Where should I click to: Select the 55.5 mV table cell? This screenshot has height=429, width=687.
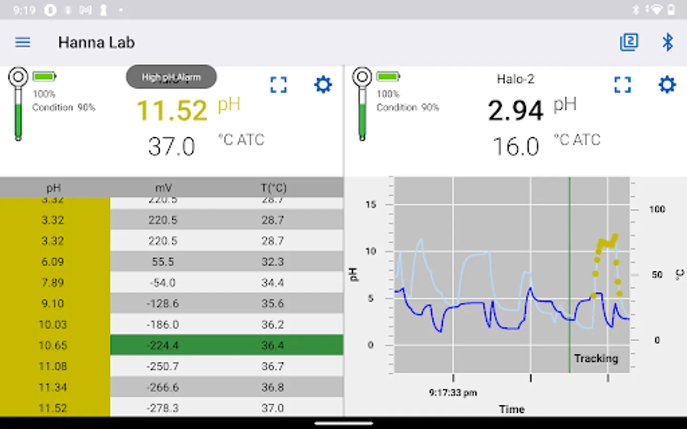[163, 262]
